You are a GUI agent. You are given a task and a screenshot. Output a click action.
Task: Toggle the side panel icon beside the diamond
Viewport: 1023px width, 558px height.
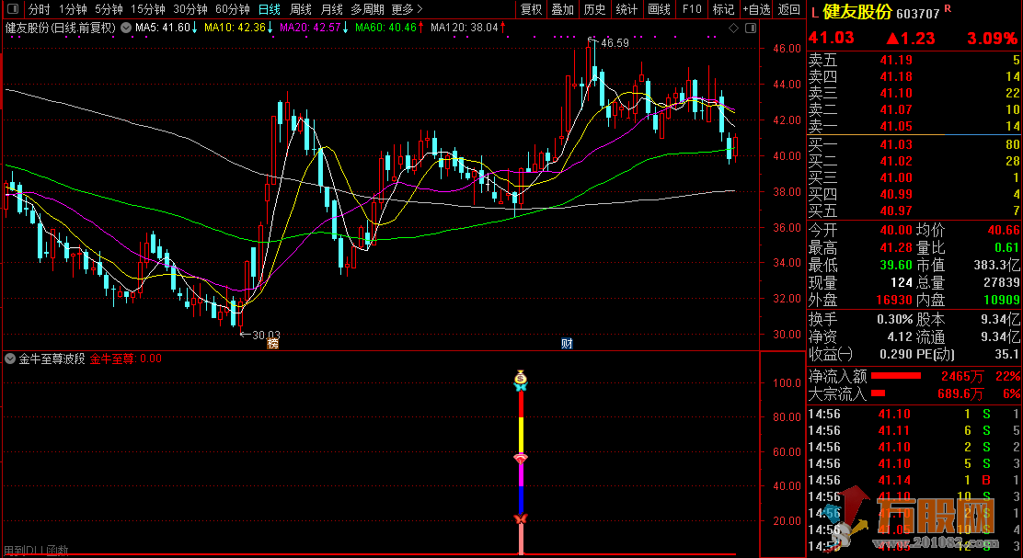click(x=749, y=28)
